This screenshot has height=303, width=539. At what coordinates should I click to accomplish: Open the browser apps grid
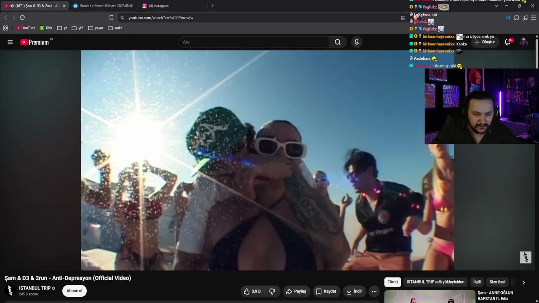click(x=5, y=28)
